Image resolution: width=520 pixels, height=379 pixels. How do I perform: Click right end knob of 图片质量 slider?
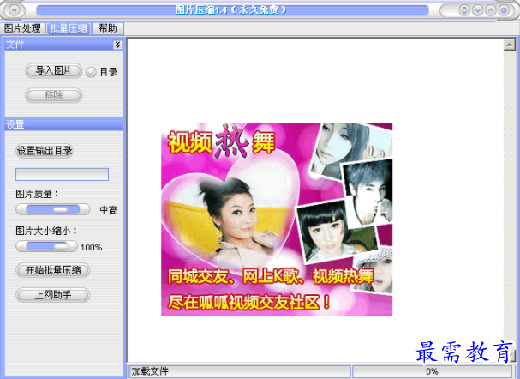pyautogui.click(x=85, y=209)
